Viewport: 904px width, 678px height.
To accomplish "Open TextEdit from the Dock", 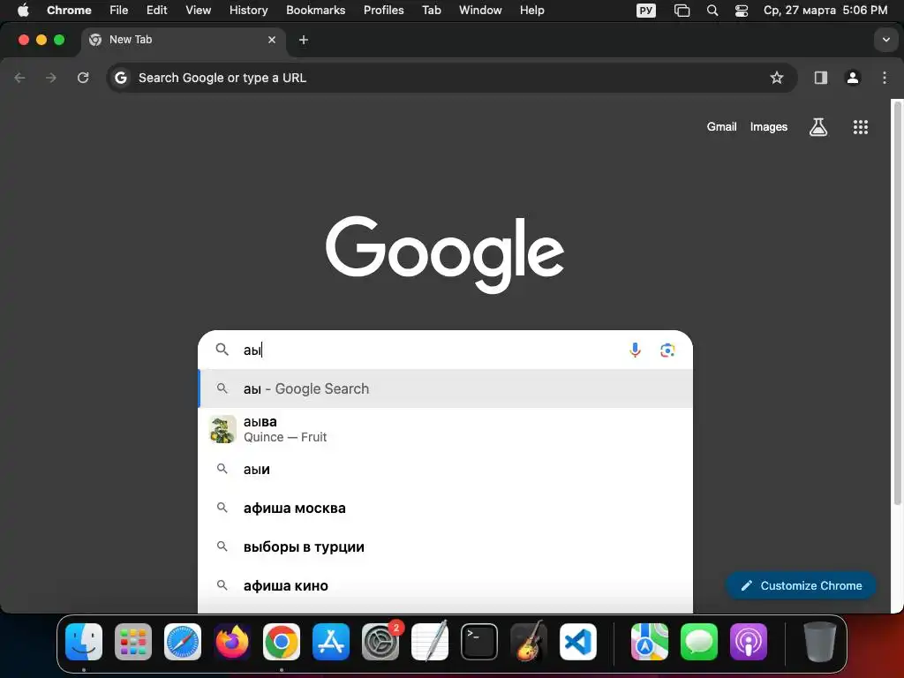I will tap(430, 642).
